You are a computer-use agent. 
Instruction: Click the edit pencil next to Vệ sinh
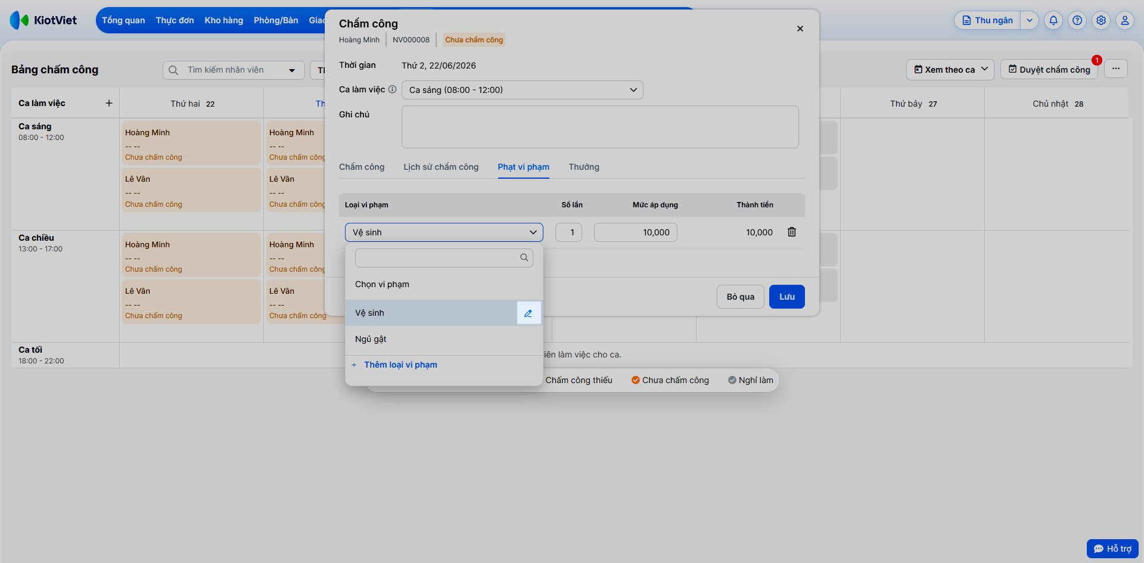point(529,313)
